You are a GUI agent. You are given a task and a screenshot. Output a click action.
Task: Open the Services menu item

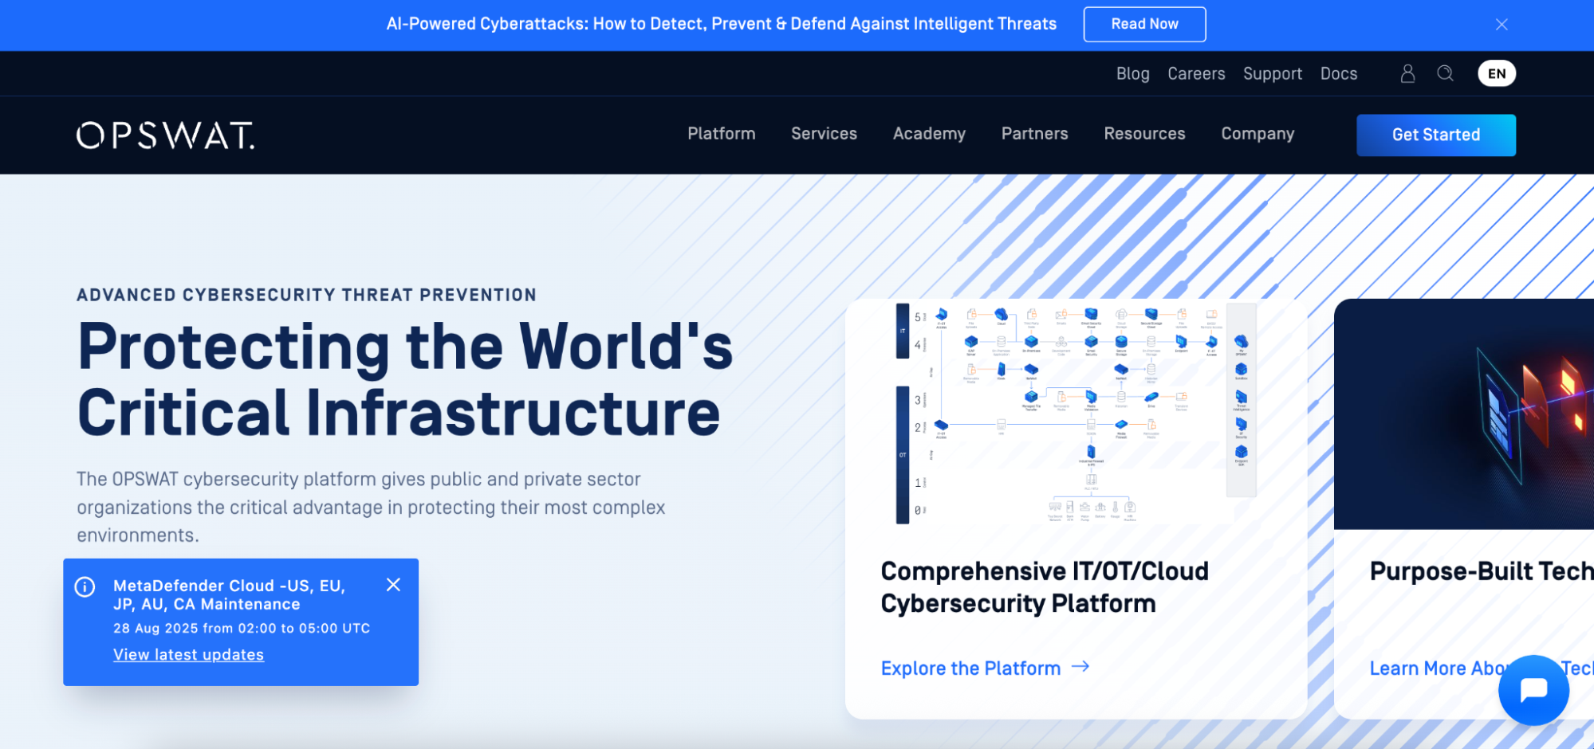click(824, 134)
